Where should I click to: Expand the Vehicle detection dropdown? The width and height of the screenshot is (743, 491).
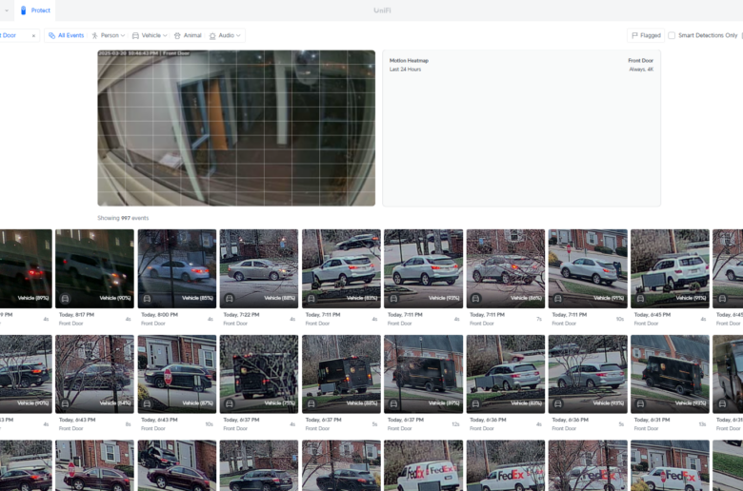pyautogui.click(x=150, y=35)
